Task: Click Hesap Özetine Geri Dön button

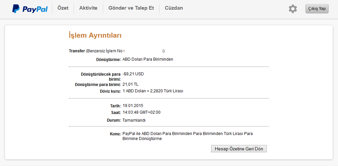Action: coord(239,149)
